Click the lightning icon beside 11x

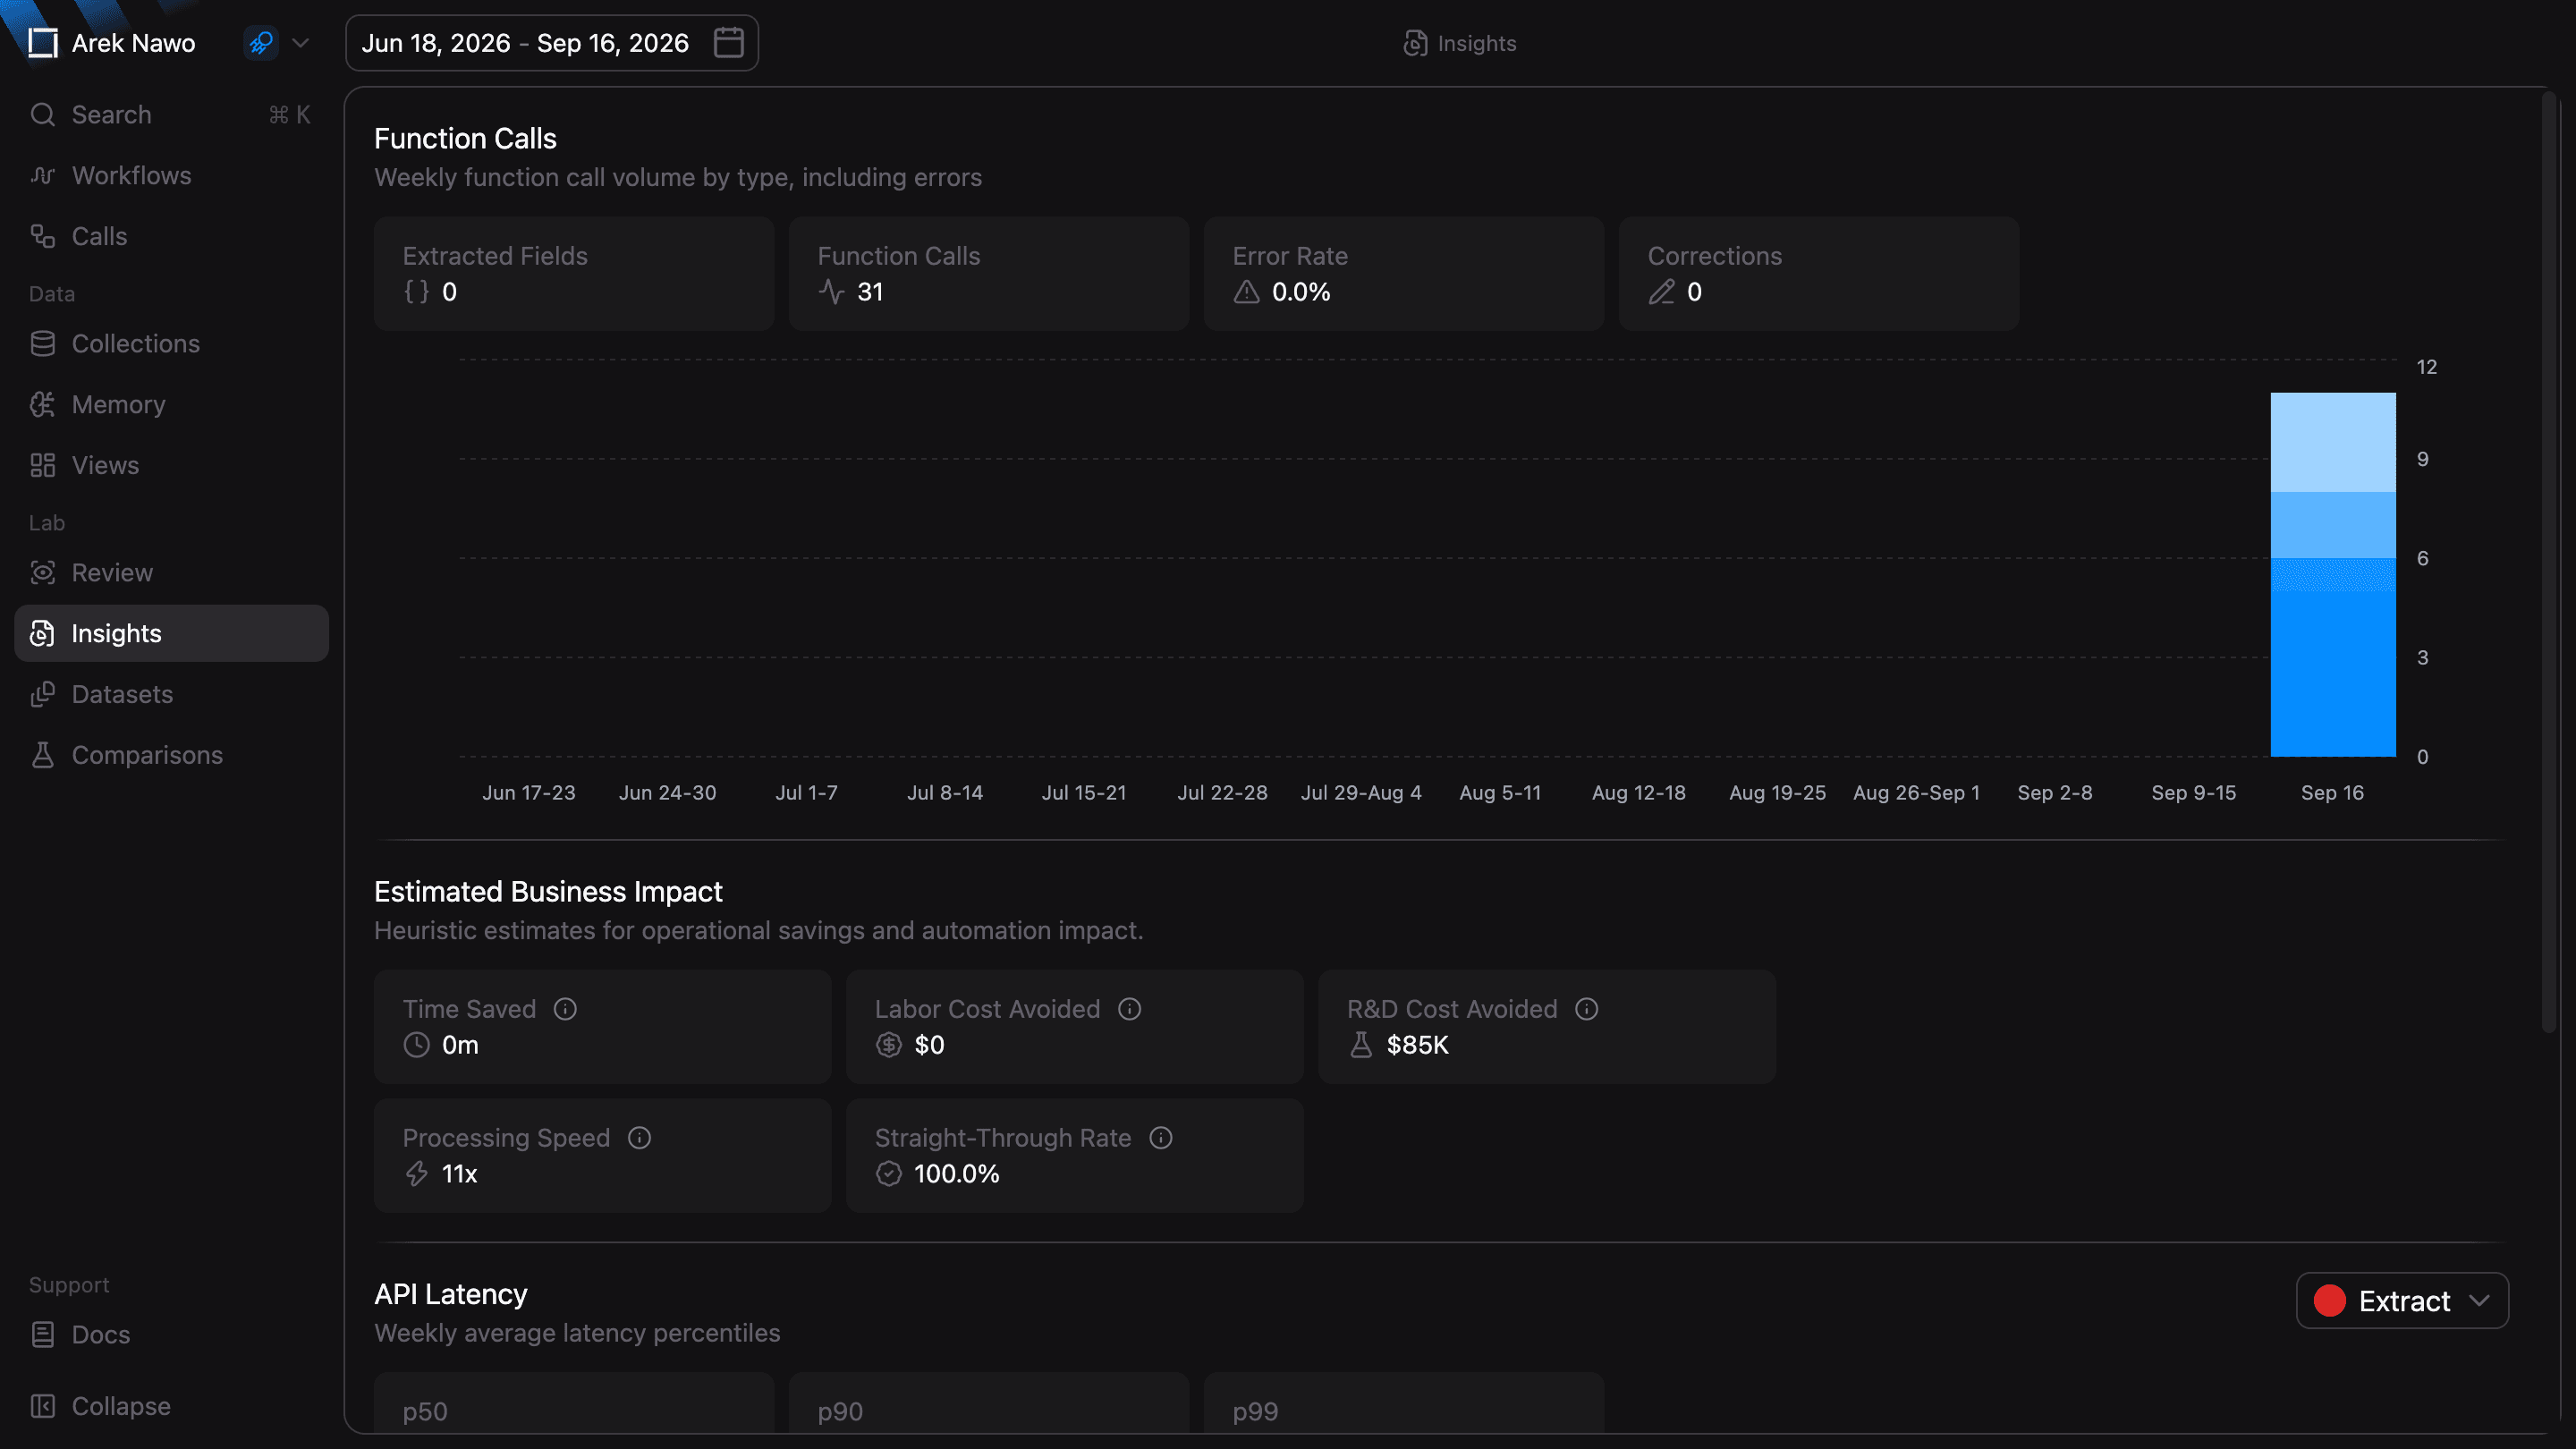click(417, 1175)
